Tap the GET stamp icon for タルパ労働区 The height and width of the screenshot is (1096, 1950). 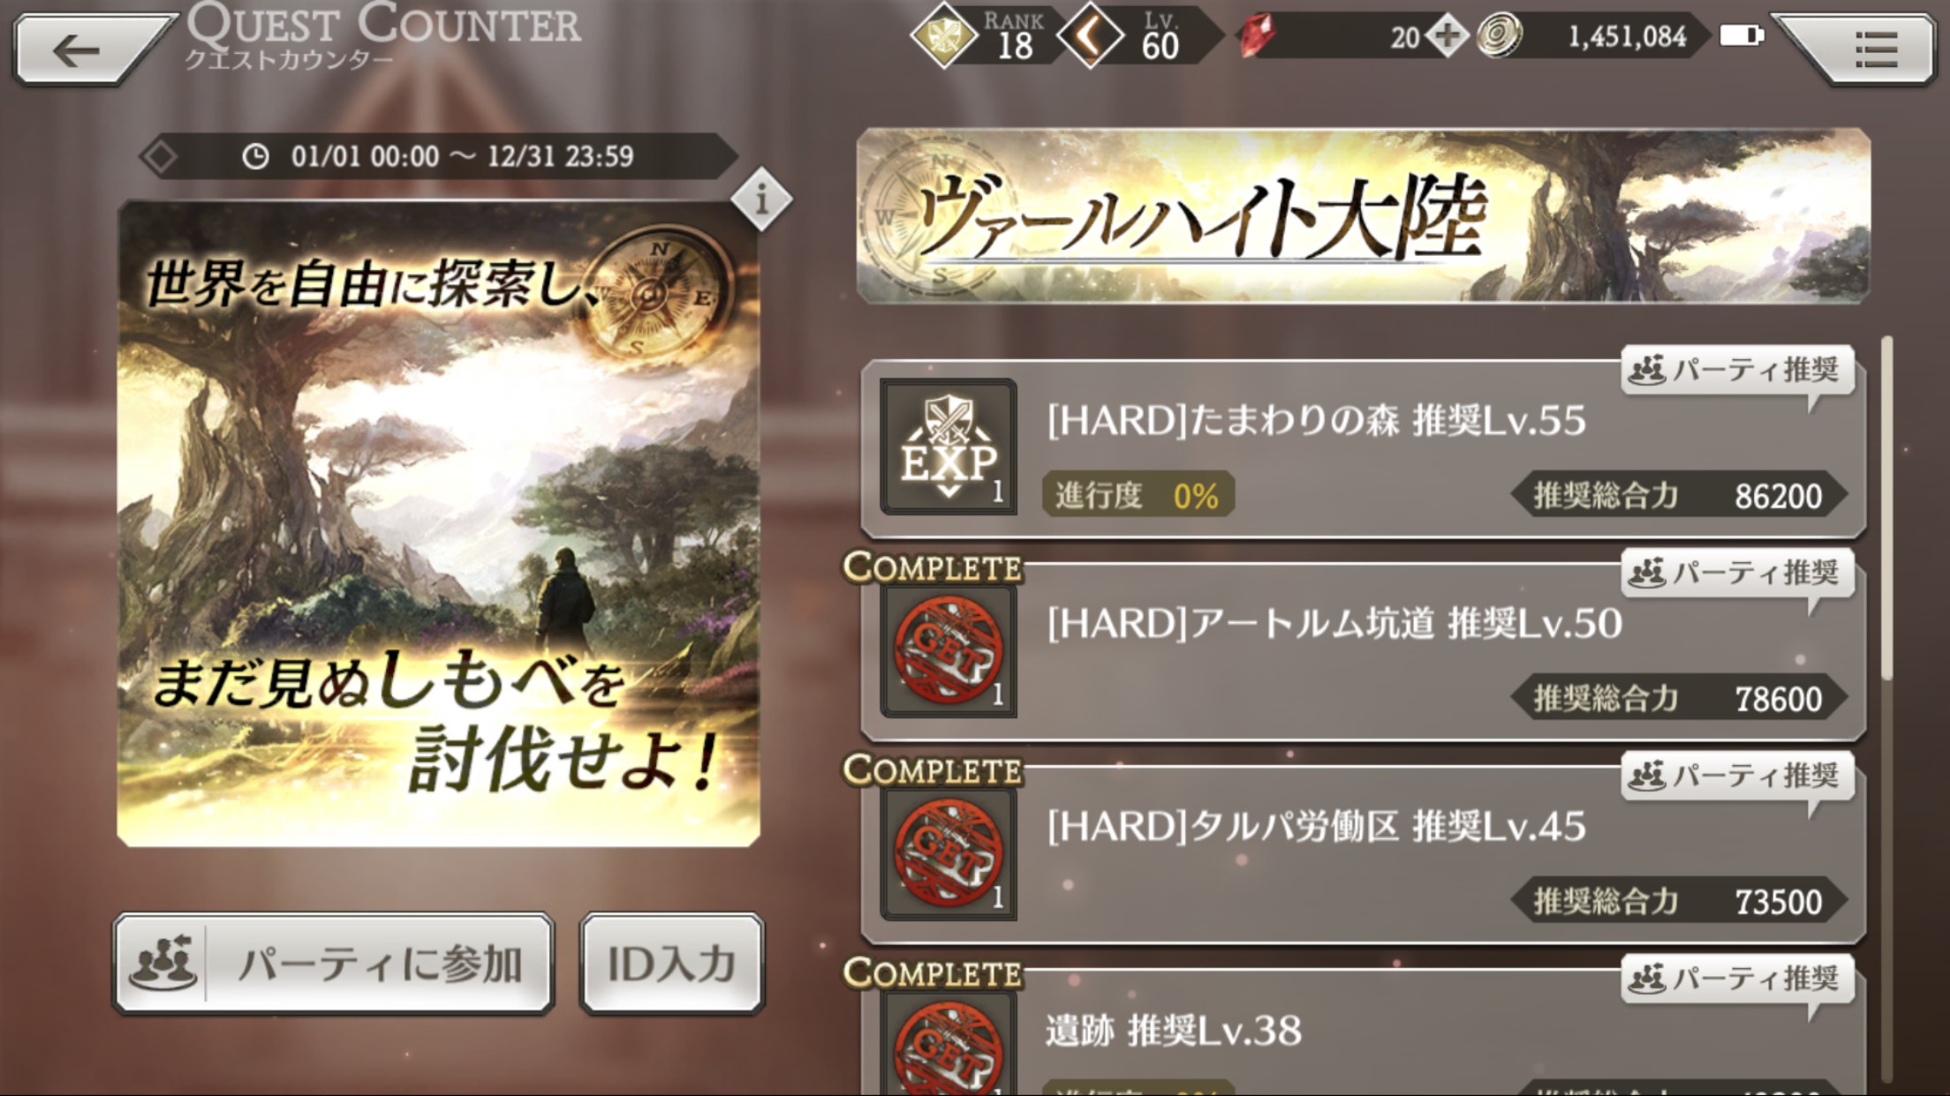pyautogui.click(x=949, y=853)
